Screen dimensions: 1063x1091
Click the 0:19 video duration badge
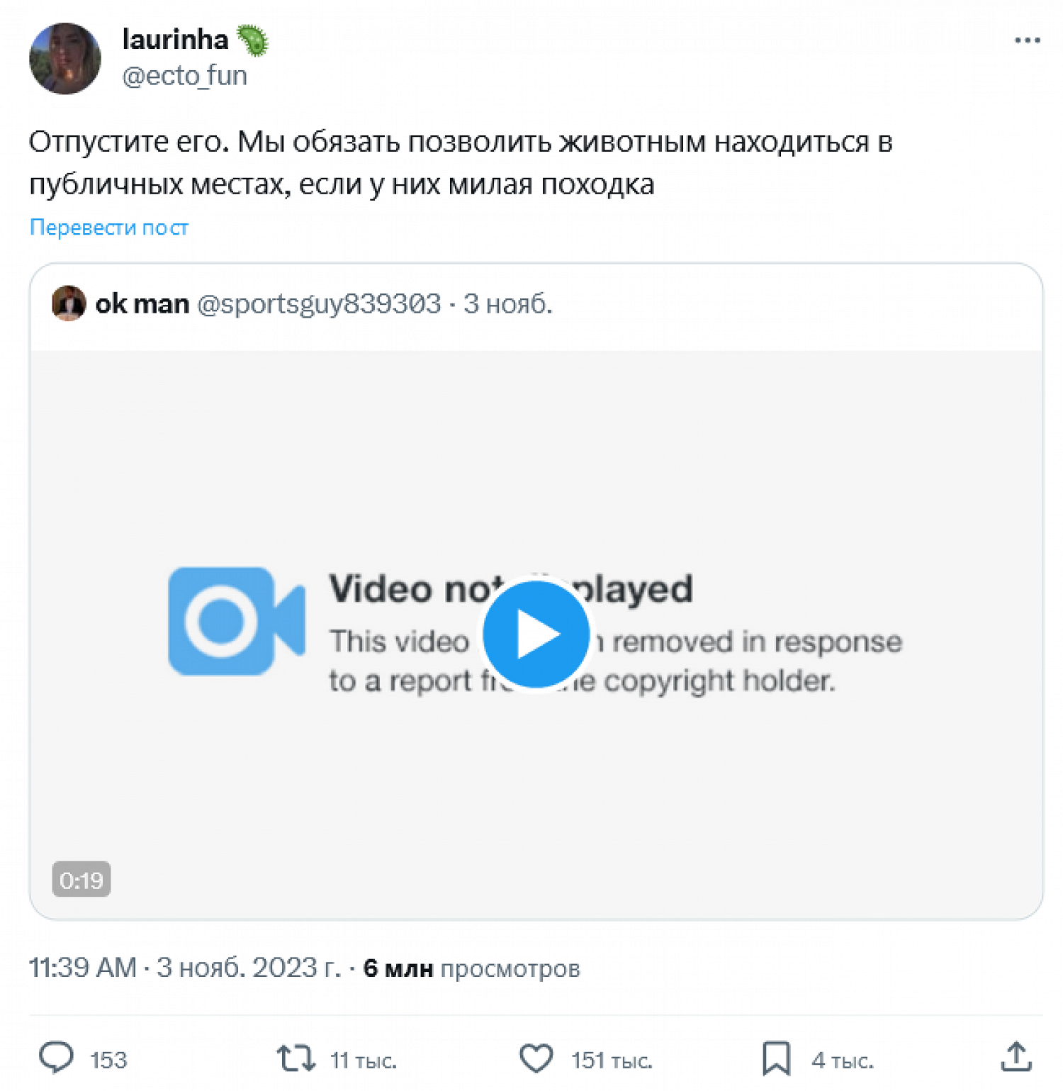point(81,880)
